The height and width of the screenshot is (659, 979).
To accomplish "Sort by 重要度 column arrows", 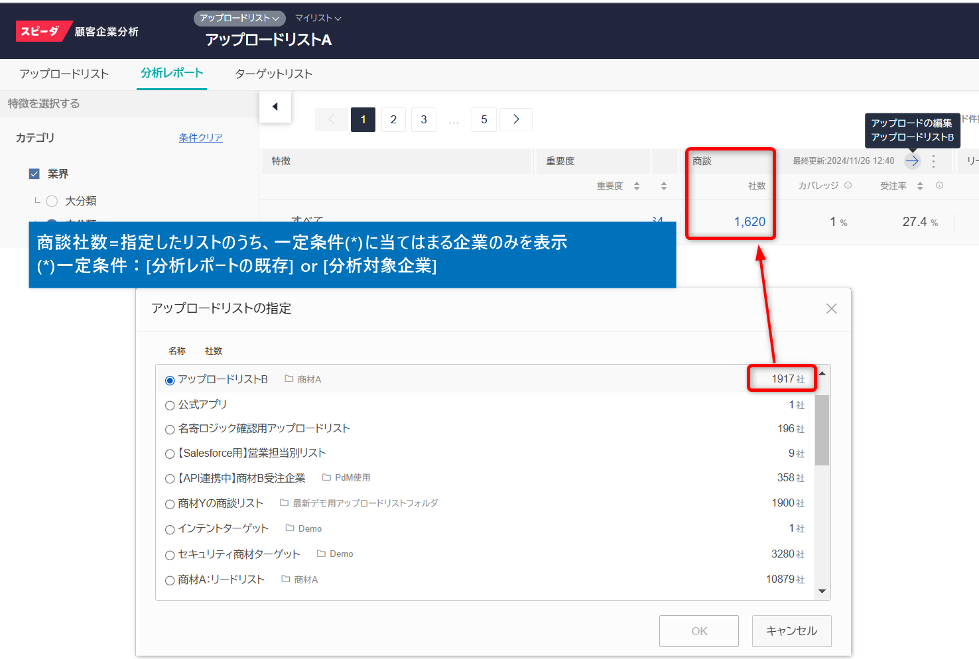I will [x=637, y=186].
